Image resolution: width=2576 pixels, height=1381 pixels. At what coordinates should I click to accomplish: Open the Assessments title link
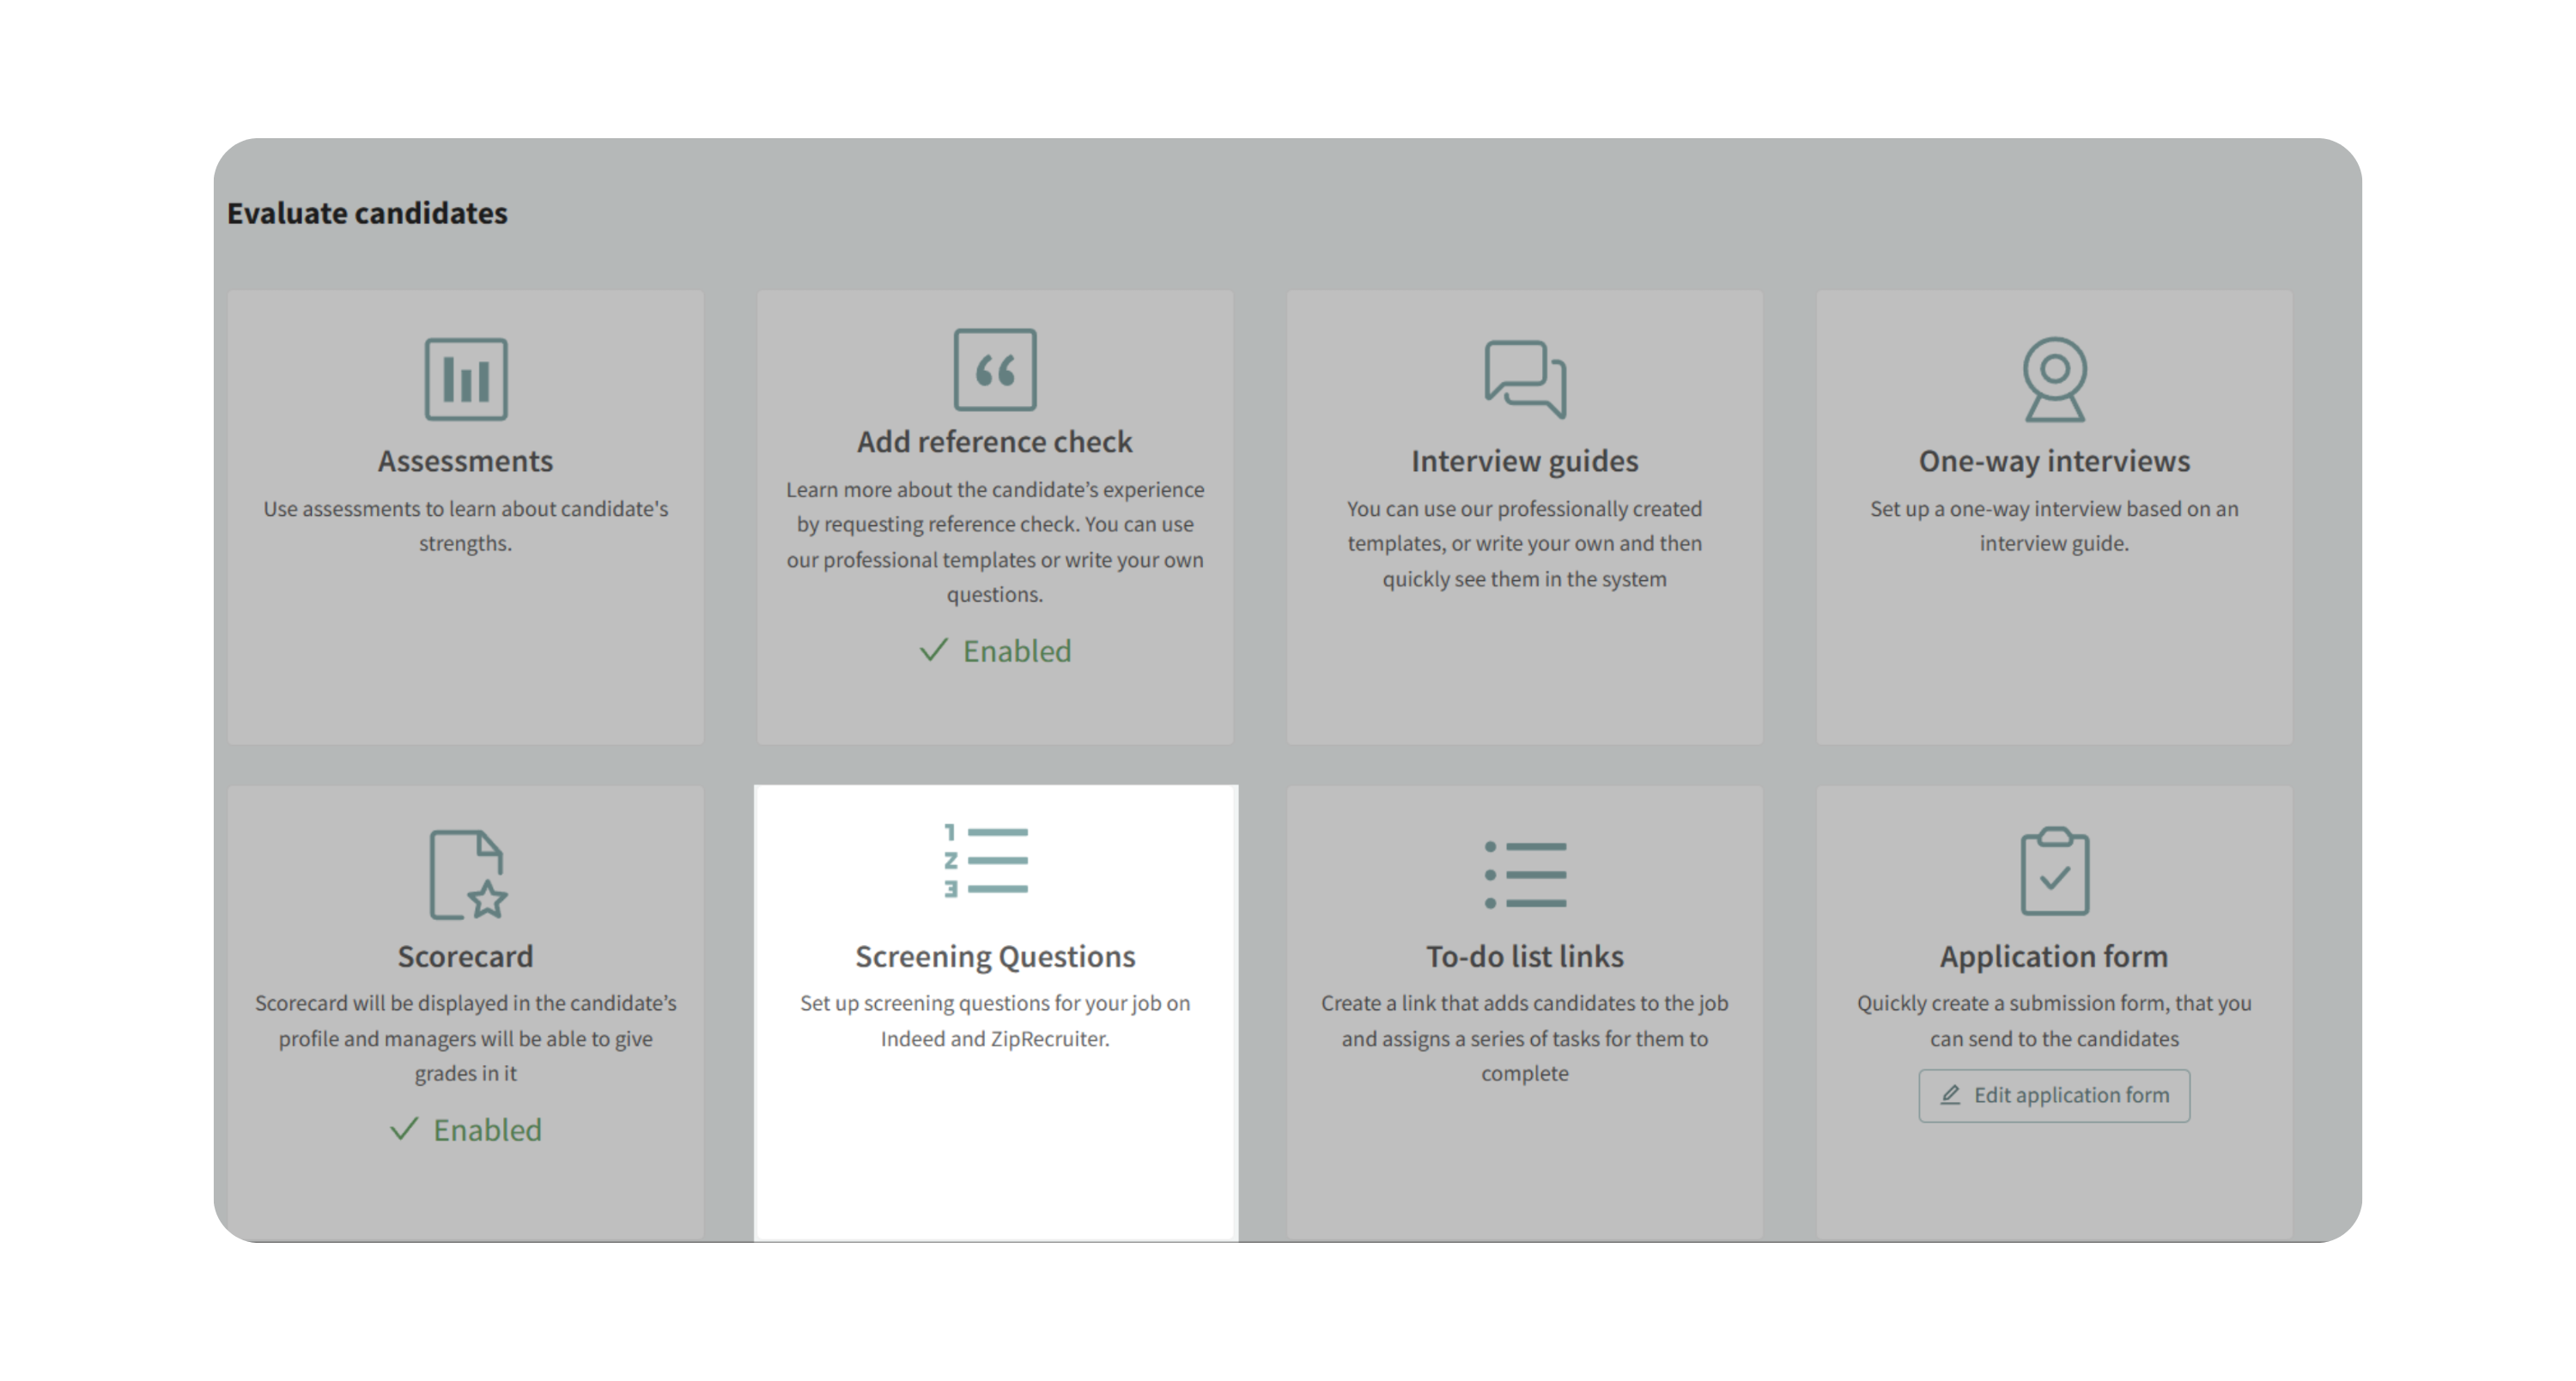point(465,461)
